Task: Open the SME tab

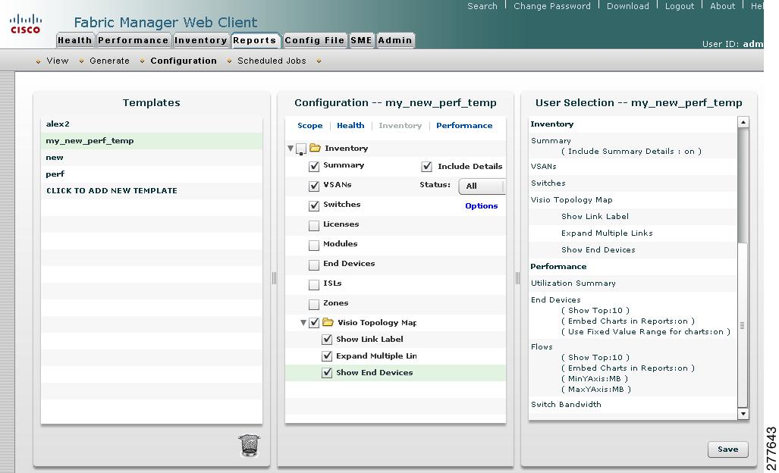Action: click(361, 40)
